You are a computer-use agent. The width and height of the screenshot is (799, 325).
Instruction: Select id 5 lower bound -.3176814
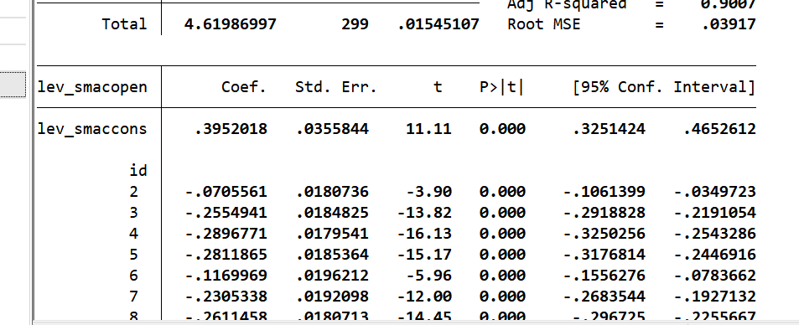(604, 254)
